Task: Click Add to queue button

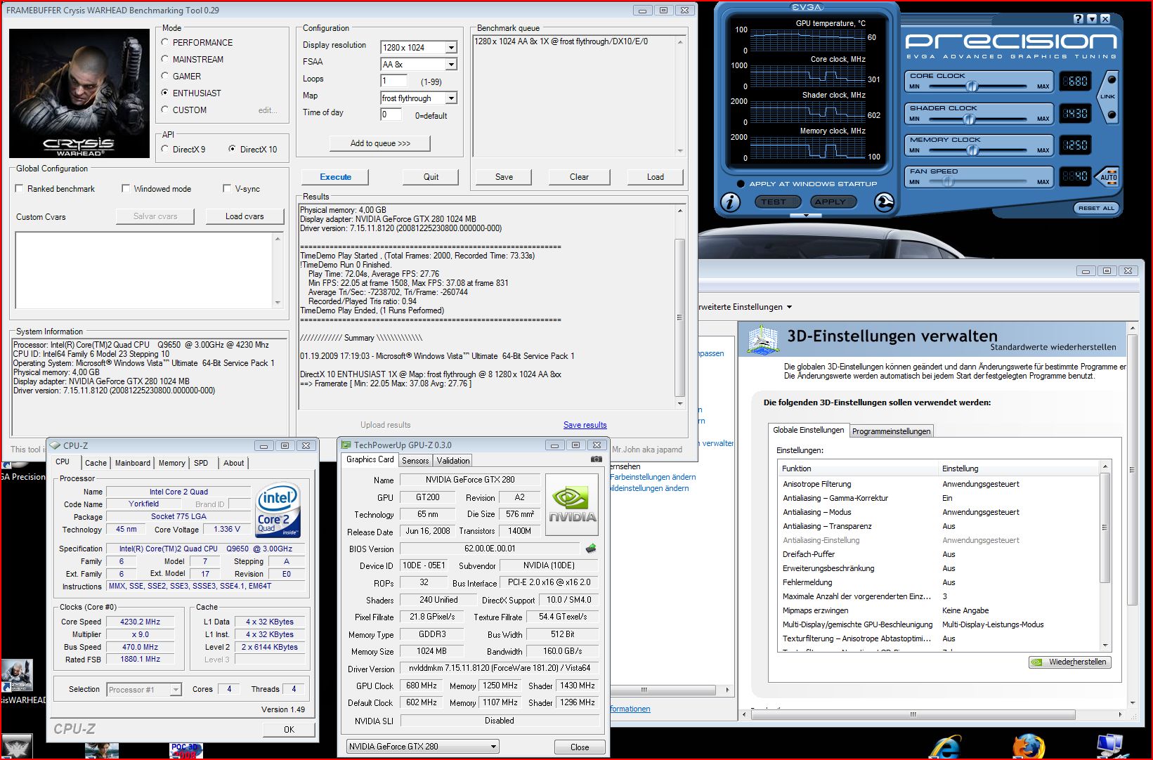Action: (380, 143)
